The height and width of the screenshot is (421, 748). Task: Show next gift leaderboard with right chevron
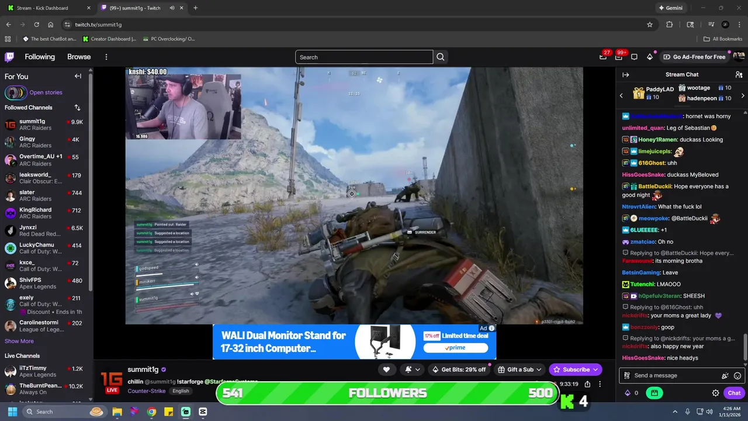[x=743, y=95]
